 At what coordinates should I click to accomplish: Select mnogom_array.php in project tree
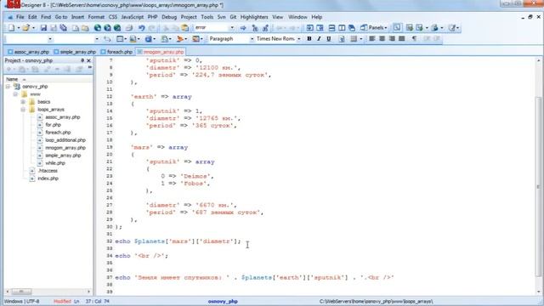pyautogui.click(x=65, y=148)
